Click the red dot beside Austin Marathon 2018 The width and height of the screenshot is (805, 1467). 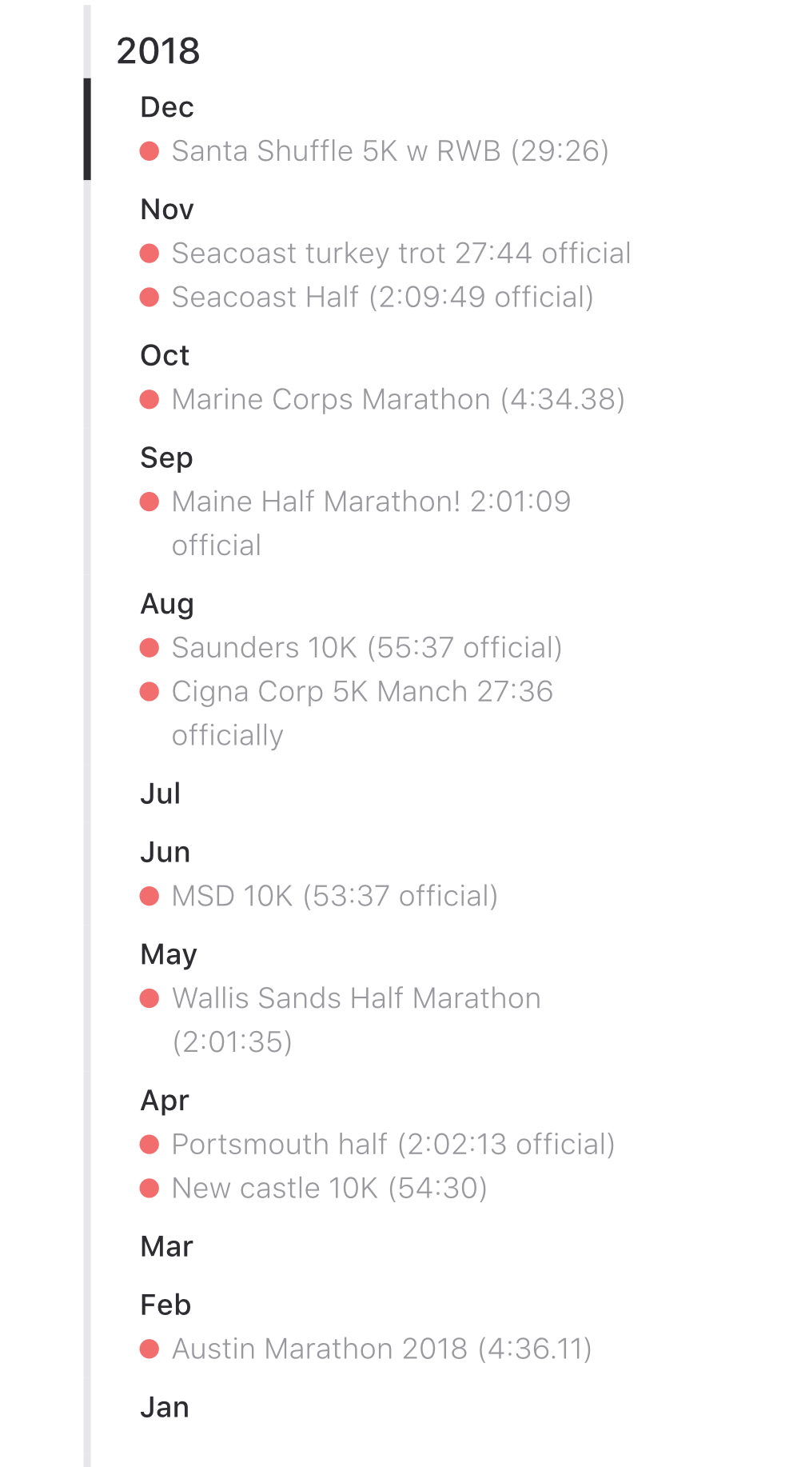[x=149, y=1349]
